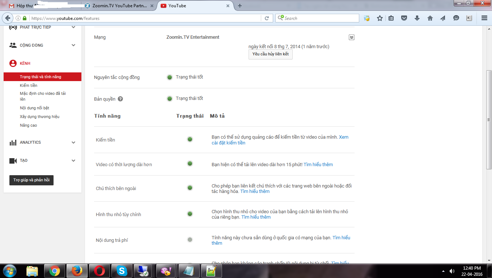Expand the Zoomin.TV Entertainment network details arrow
The width and height of the screenshot is (492, 278).
351,37
